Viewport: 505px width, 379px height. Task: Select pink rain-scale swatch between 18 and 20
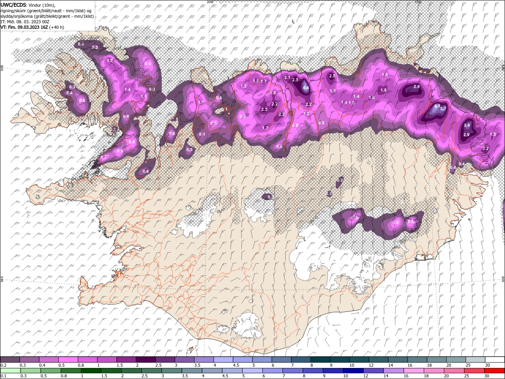pyautogui.click(x=434, y=371)
